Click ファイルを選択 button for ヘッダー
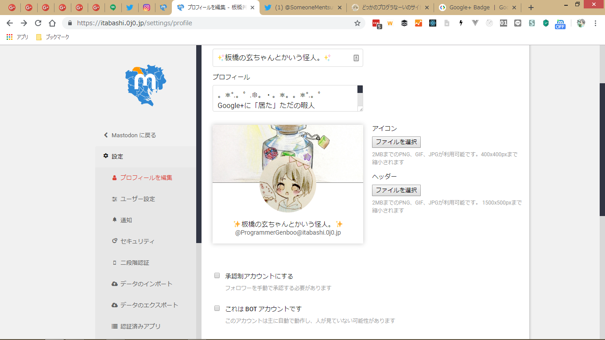 [x=396, y=190]
